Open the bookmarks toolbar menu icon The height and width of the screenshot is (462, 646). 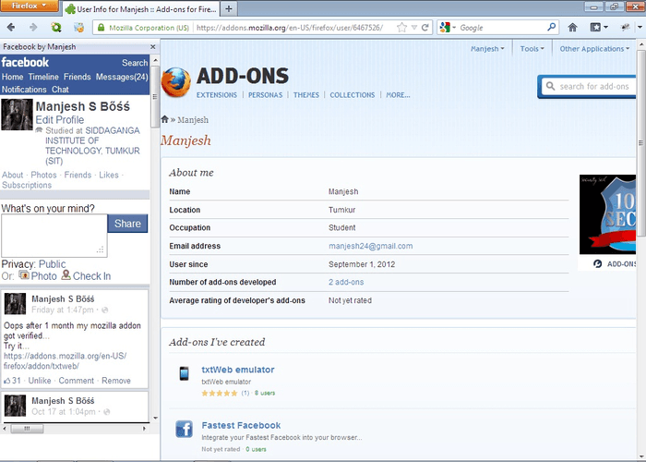point(599,28)
